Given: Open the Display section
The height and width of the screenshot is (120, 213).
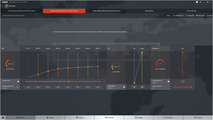Looking at the screenshot, I should (x=139, y=117).
